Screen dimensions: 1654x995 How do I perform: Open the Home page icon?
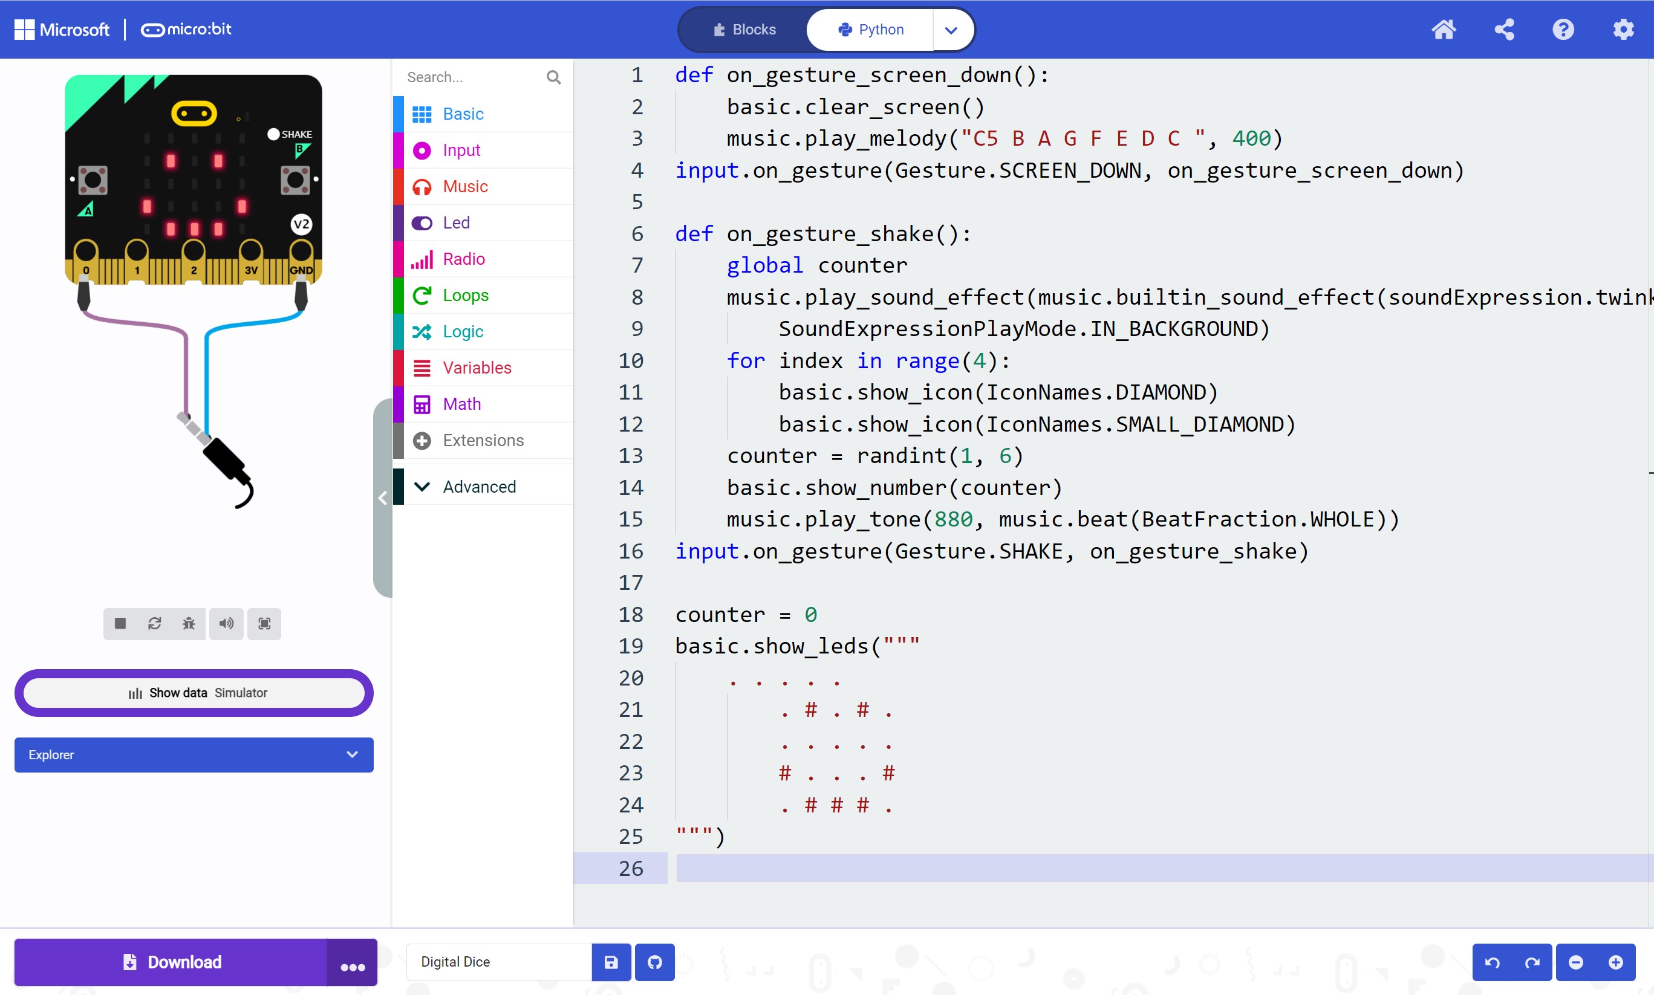click(x=1444, y=30)
